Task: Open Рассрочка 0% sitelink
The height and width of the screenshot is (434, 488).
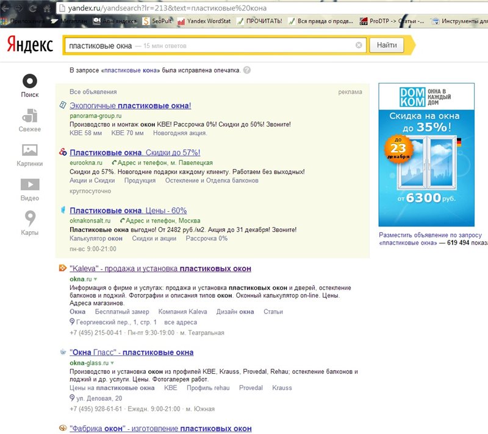Action: pyautogui.click(x=207, y=239)
